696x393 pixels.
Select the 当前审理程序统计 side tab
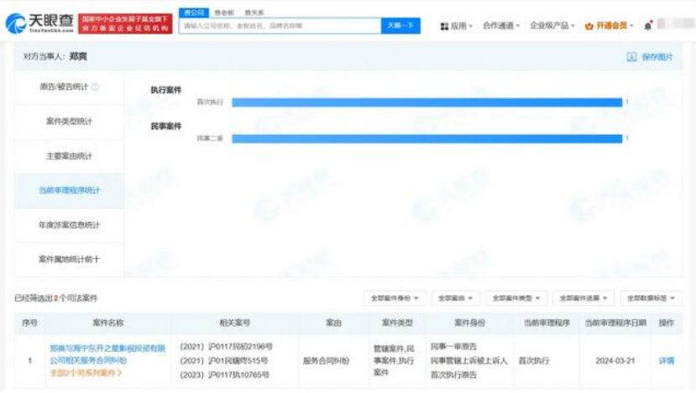pyautogui.click(x=69, y=190)
